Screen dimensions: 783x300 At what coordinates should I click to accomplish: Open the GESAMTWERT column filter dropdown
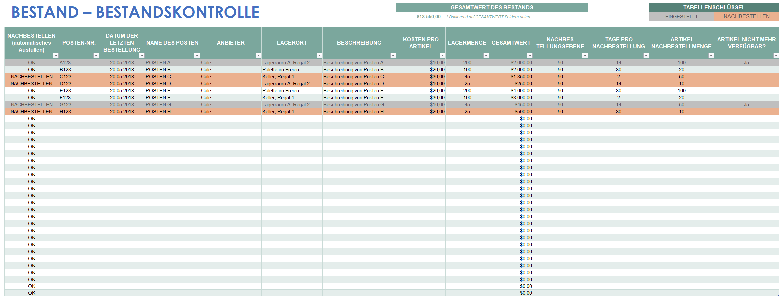point(530,56)
